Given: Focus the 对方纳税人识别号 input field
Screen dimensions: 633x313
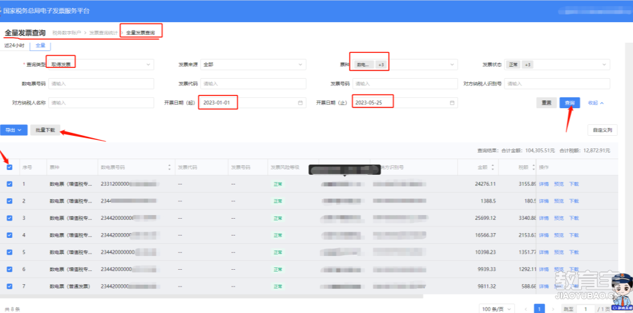Looking at the screenshot, I should tap(557, 84).
